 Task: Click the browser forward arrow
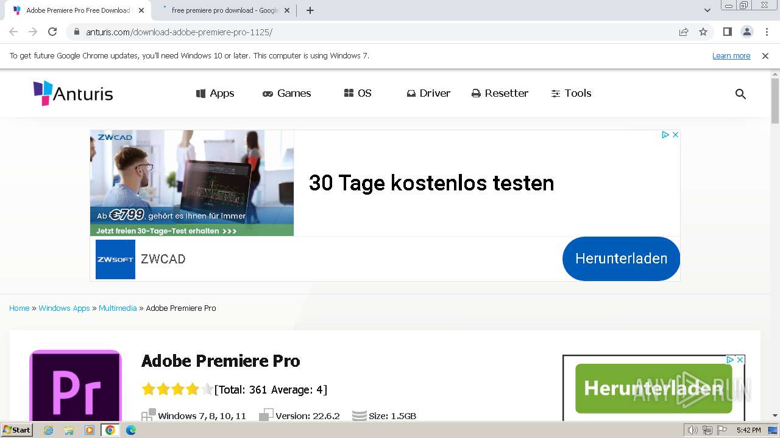click(x=33, y=32)
